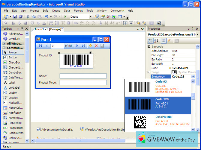Select the CheckBox control in Toolbox
201x150 pixels.
14,62
